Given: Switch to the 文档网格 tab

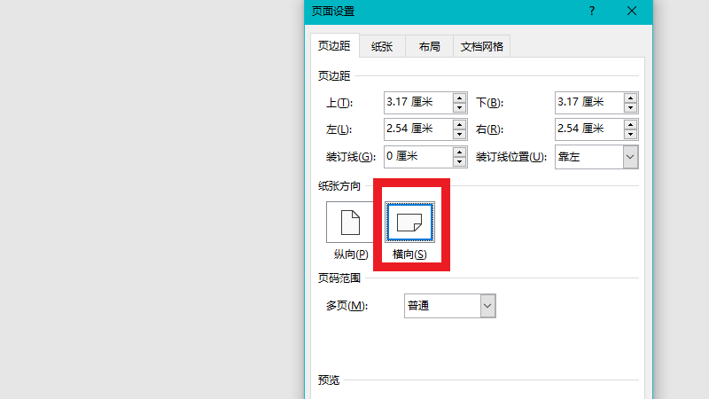Looking at the screenshot, I should point(481,47).
